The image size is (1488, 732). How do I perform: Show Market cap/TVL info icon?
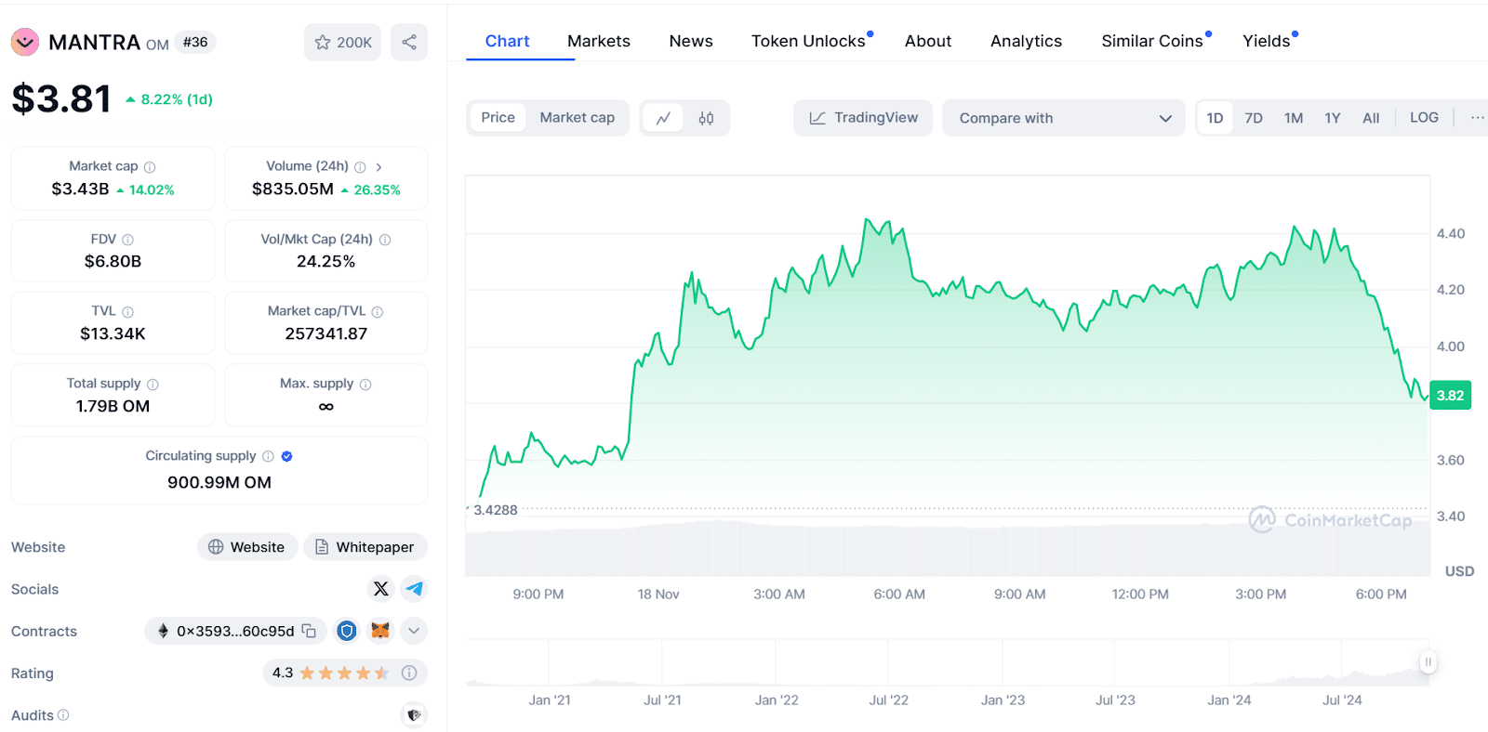378,312
